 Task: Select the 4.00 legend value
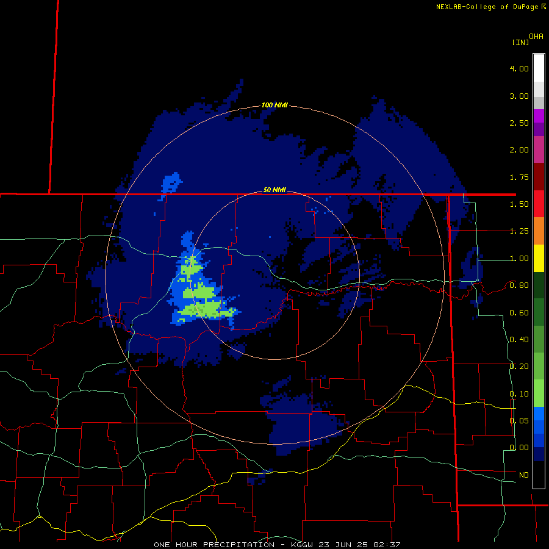pos(519,68)
